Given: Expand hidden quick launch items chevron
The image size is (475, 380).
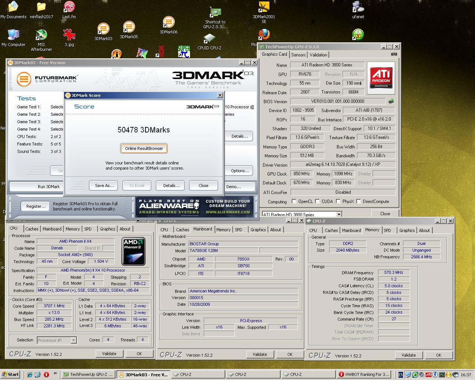Looking at the screenshot, I should pos(55,373).
